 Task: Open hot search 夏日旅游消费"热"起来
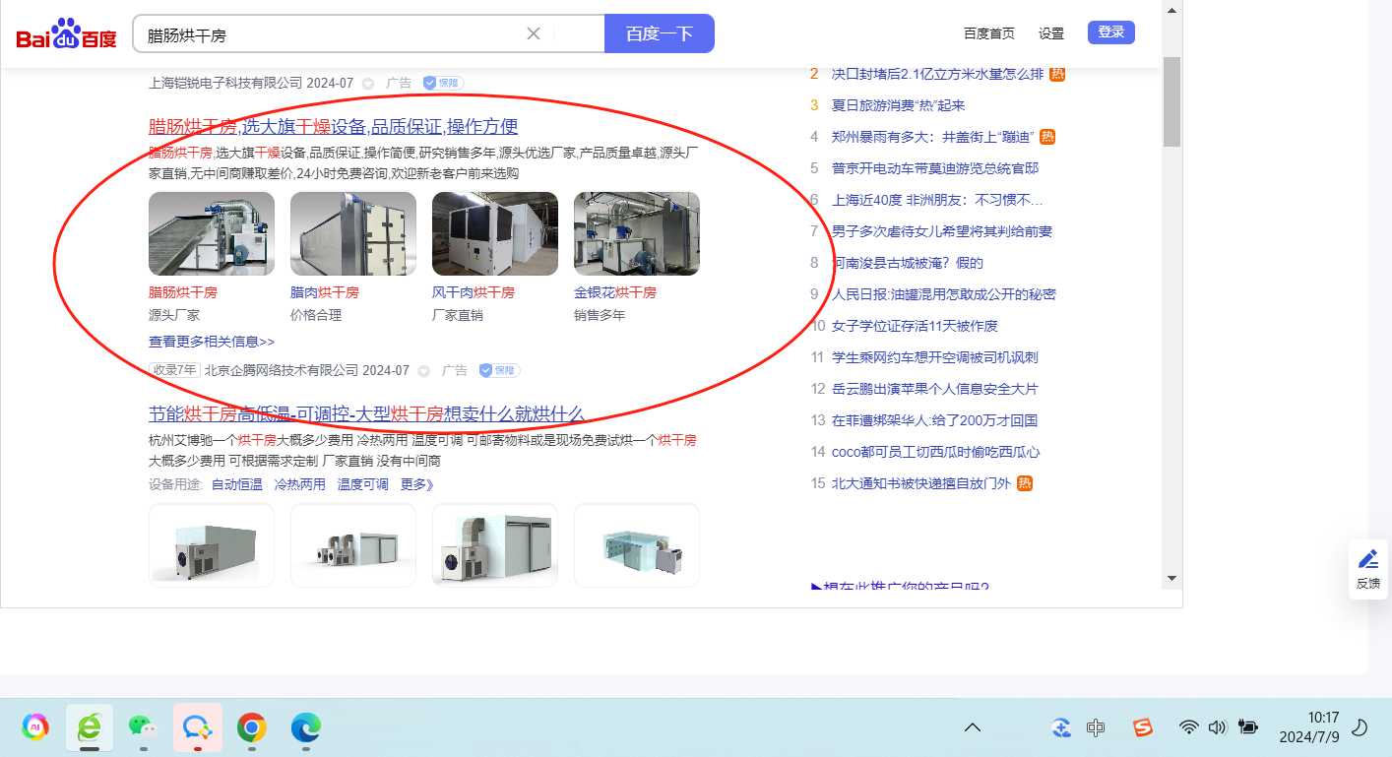[899, 105]
